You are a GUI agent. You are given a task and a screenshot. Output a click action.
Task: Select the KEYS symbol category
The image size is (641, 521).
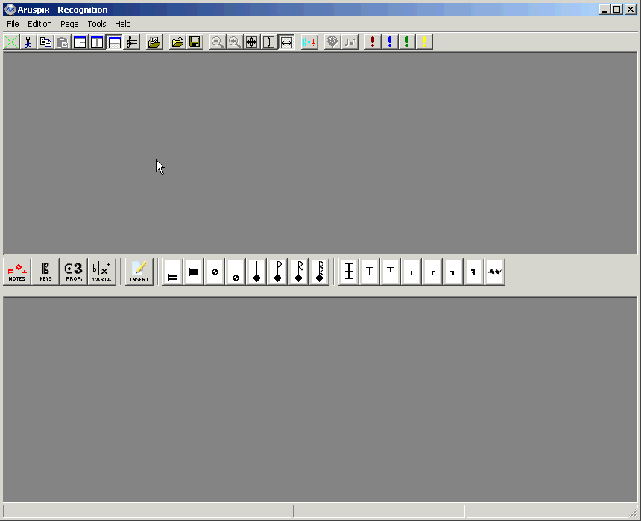point(45,272)
